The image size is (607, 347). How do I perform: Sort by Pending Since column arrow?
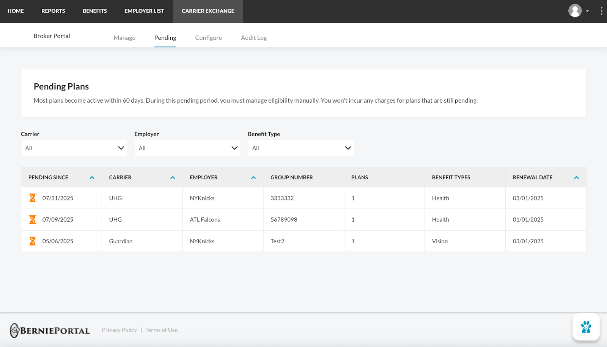coord(92,177)
